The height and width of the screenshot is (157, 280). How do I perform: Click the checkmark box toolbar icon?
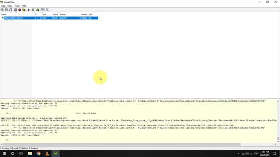tap(42, 10)
